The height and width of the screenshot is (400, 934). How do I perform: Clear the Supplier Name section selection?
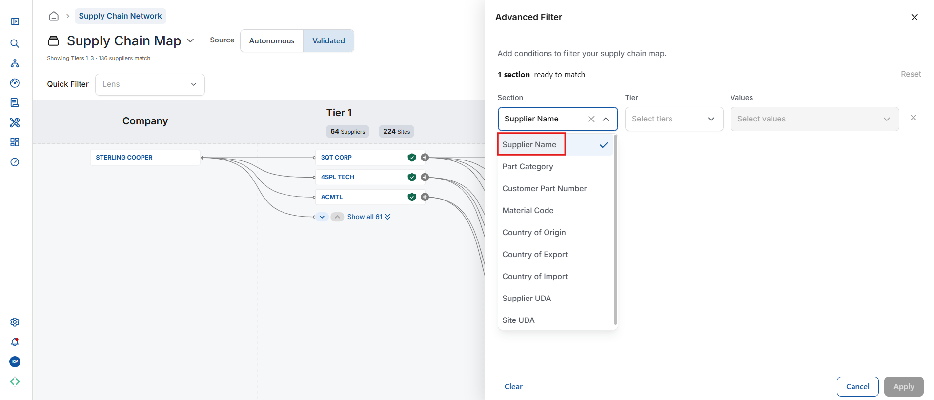tap(591, 119)
